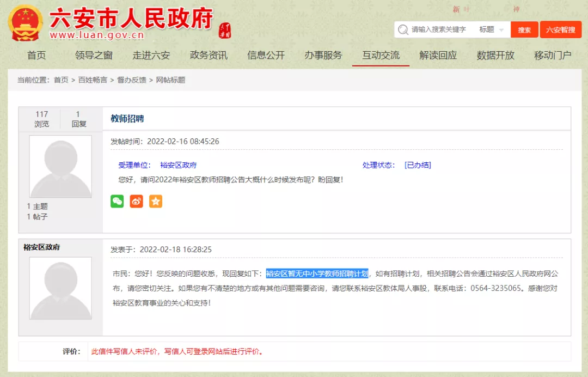Click the 六安智搜 button
Viewport: 588px width, 377px height.
click(560, 29)
